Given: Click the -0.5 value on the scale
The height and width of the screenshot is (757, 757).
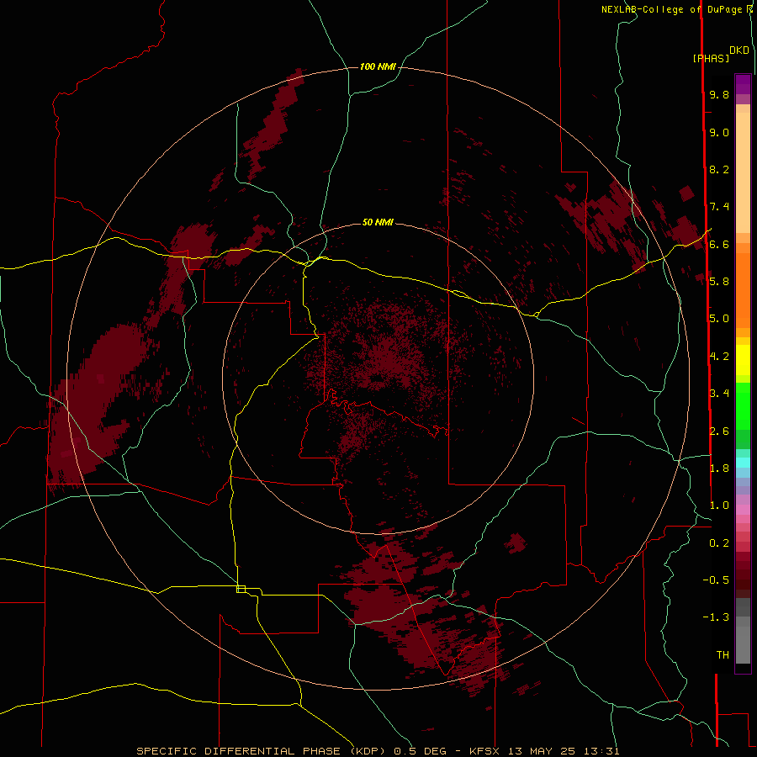Looking at the screenshot, I should coord(716,580).
